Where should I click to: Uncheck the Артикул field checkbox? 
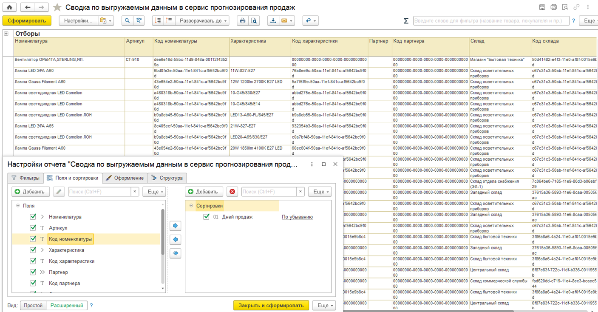coord(33,228)
